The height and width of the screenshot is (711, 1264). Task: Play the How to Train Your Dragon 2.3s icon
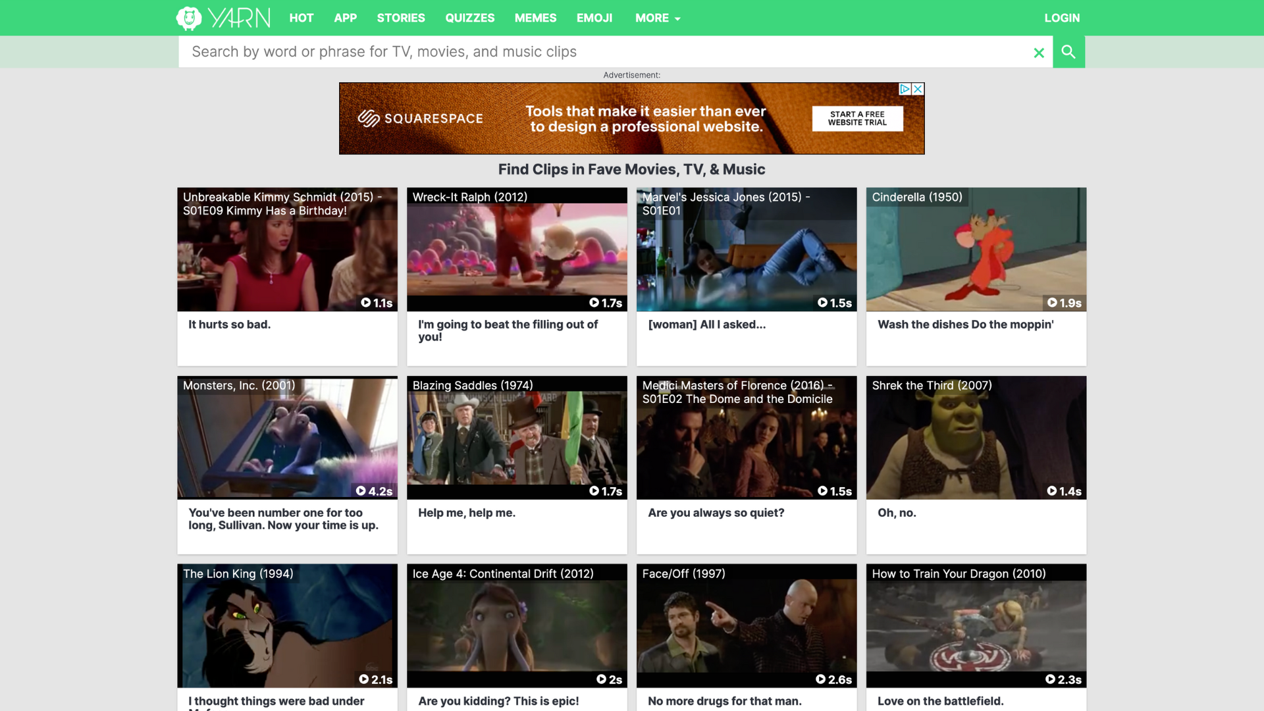(1051, 679)
